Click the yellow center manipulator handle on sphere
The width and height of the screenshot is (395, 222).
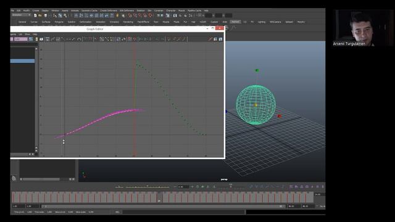(256, 105)
